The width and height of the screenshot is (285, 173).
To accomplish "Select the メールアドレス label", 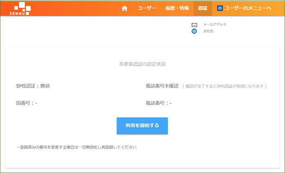I will (x=215, y=25).
